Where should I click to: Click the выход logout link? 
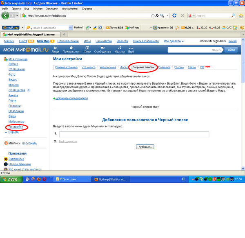pyautogui.click(x=232, y=41)
